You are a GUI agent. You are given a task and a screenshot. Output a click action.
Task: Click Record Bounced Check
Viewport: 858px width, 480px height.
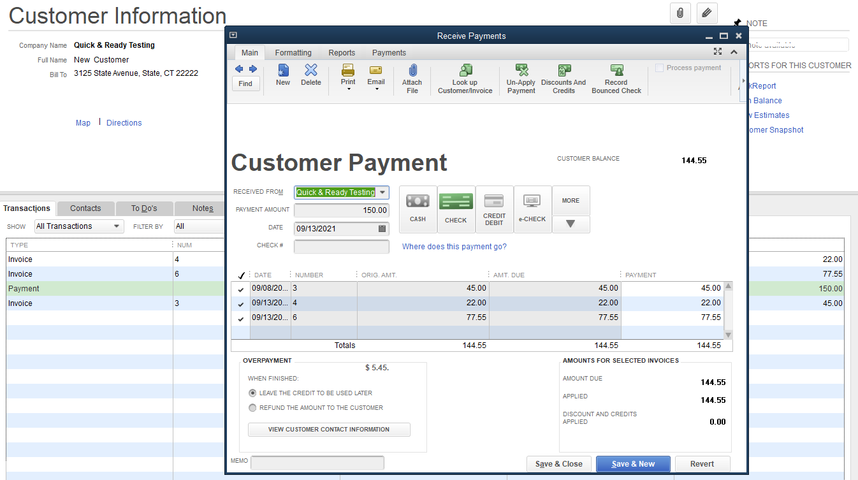tap(616, 78)
